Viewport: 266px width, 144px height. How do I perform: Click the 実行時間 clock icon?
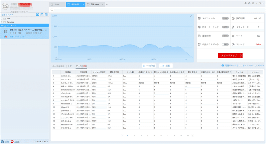[233, 18]
